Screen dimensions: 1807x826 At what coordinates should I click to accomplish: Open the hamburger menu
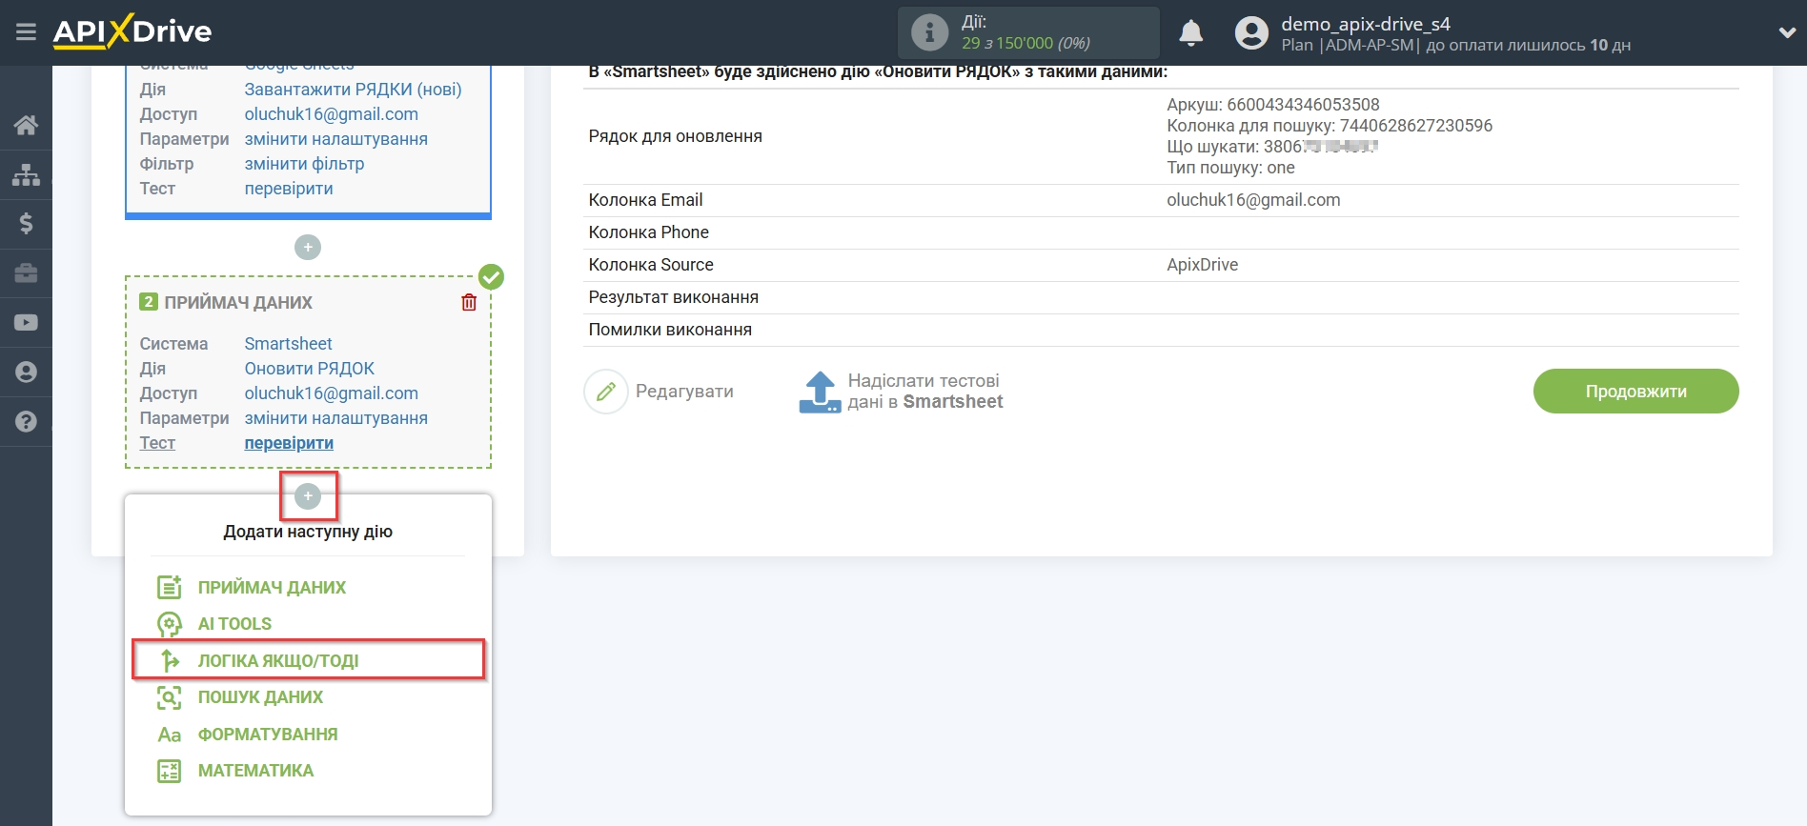[x=26, y=32]
